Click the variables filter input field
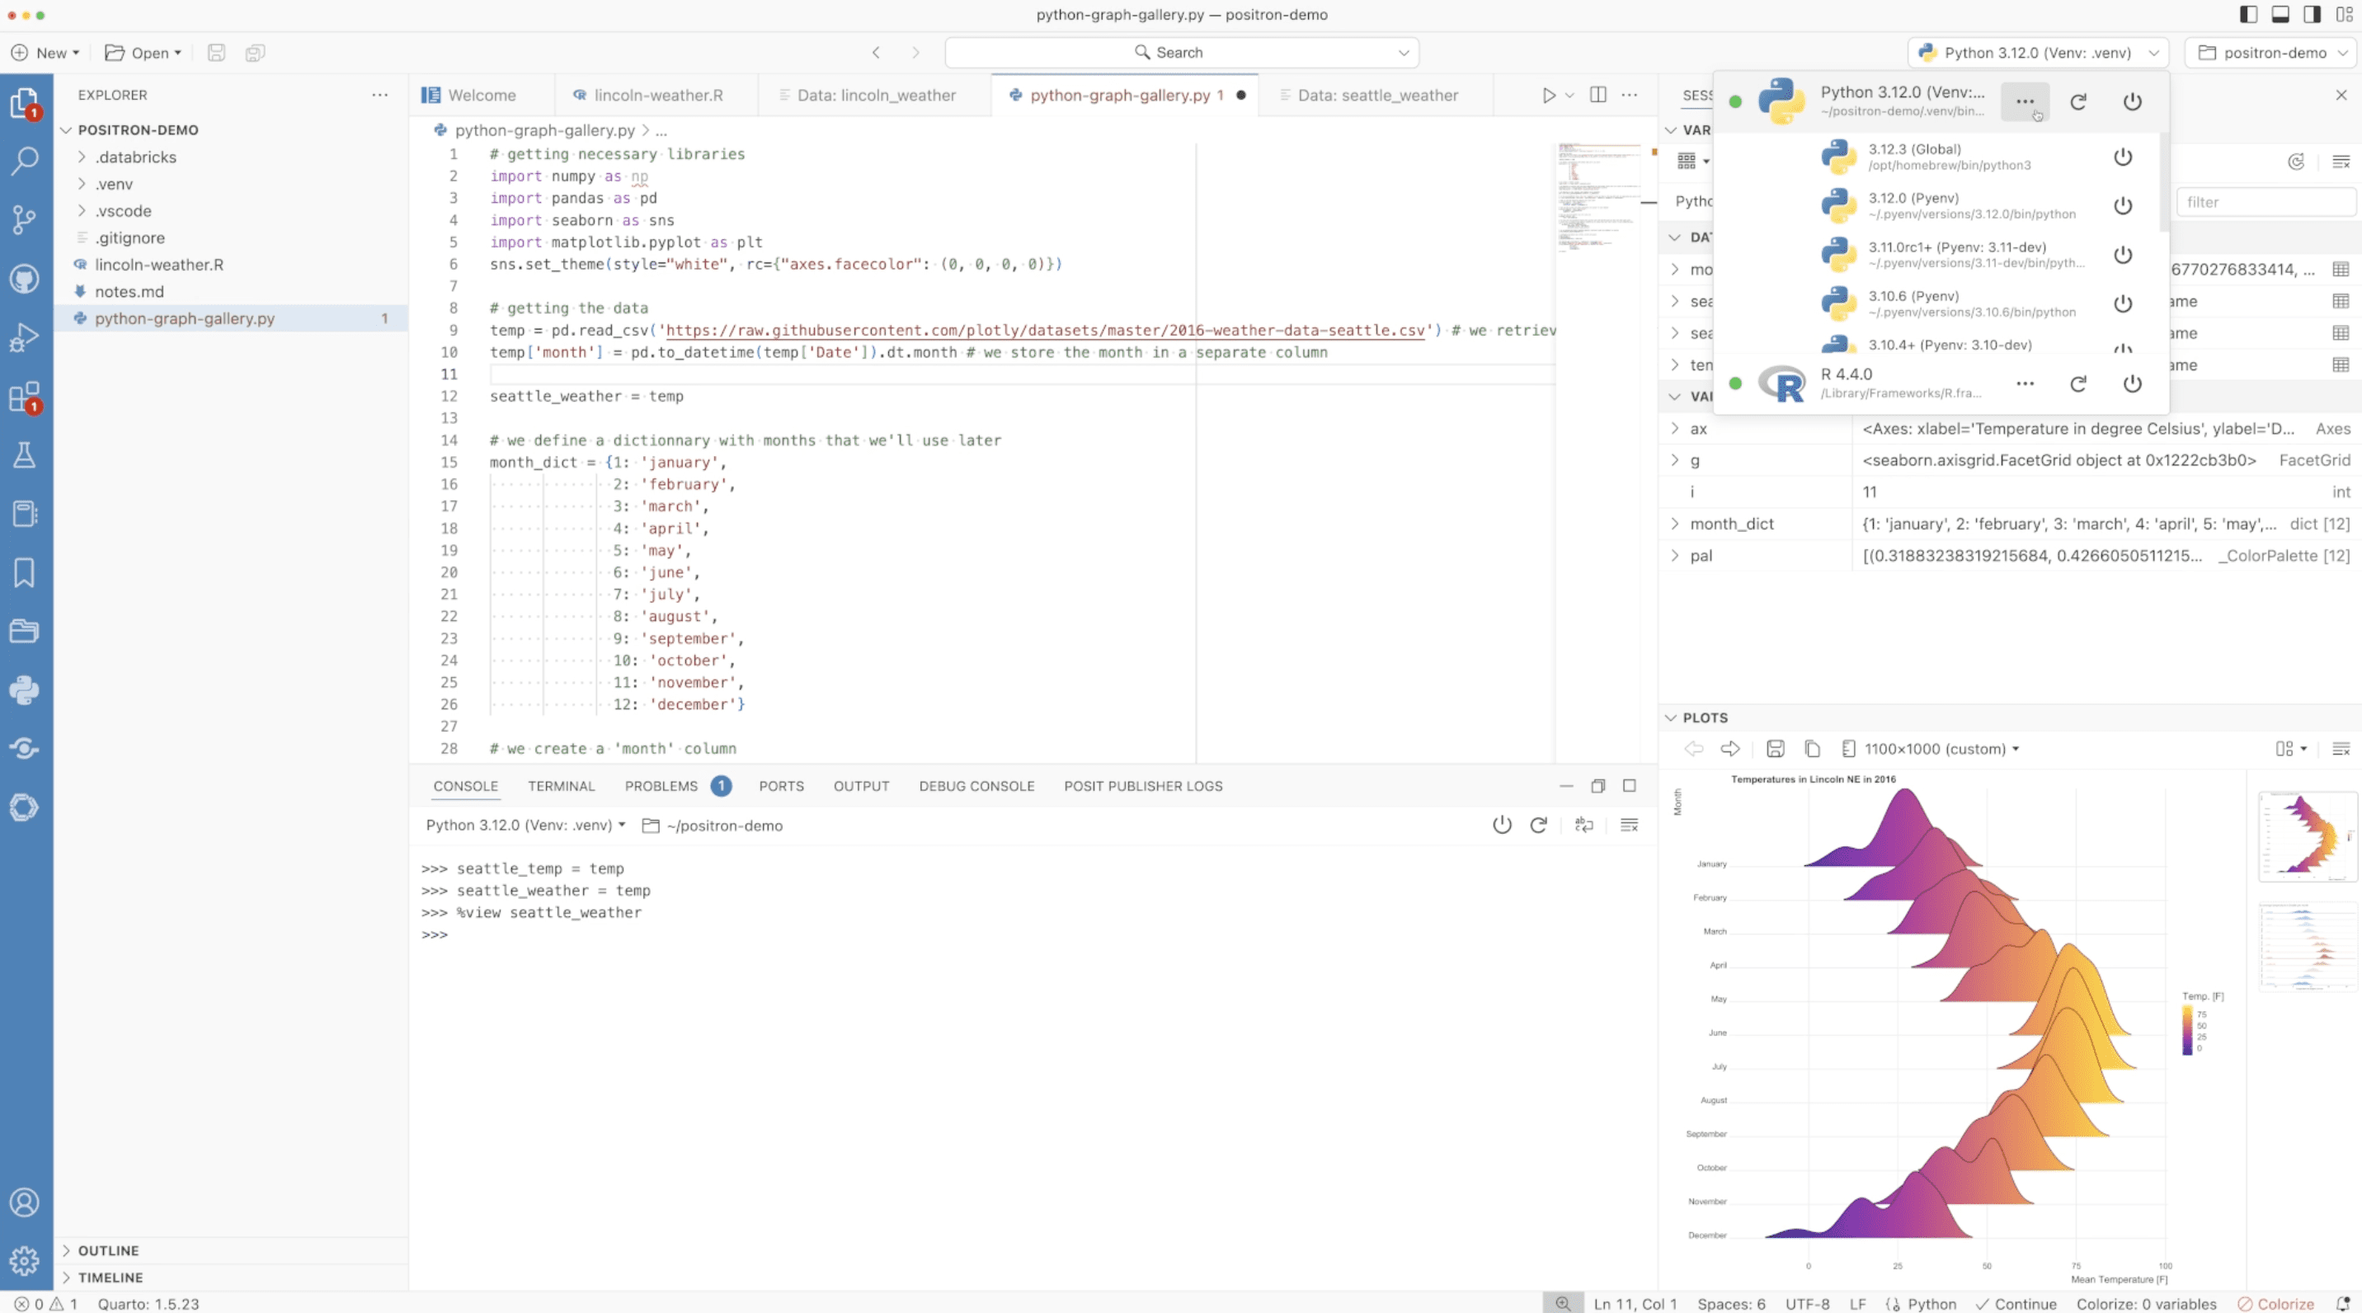This screenshot has width=2362, height=1313. click(x=2265, y=202)
